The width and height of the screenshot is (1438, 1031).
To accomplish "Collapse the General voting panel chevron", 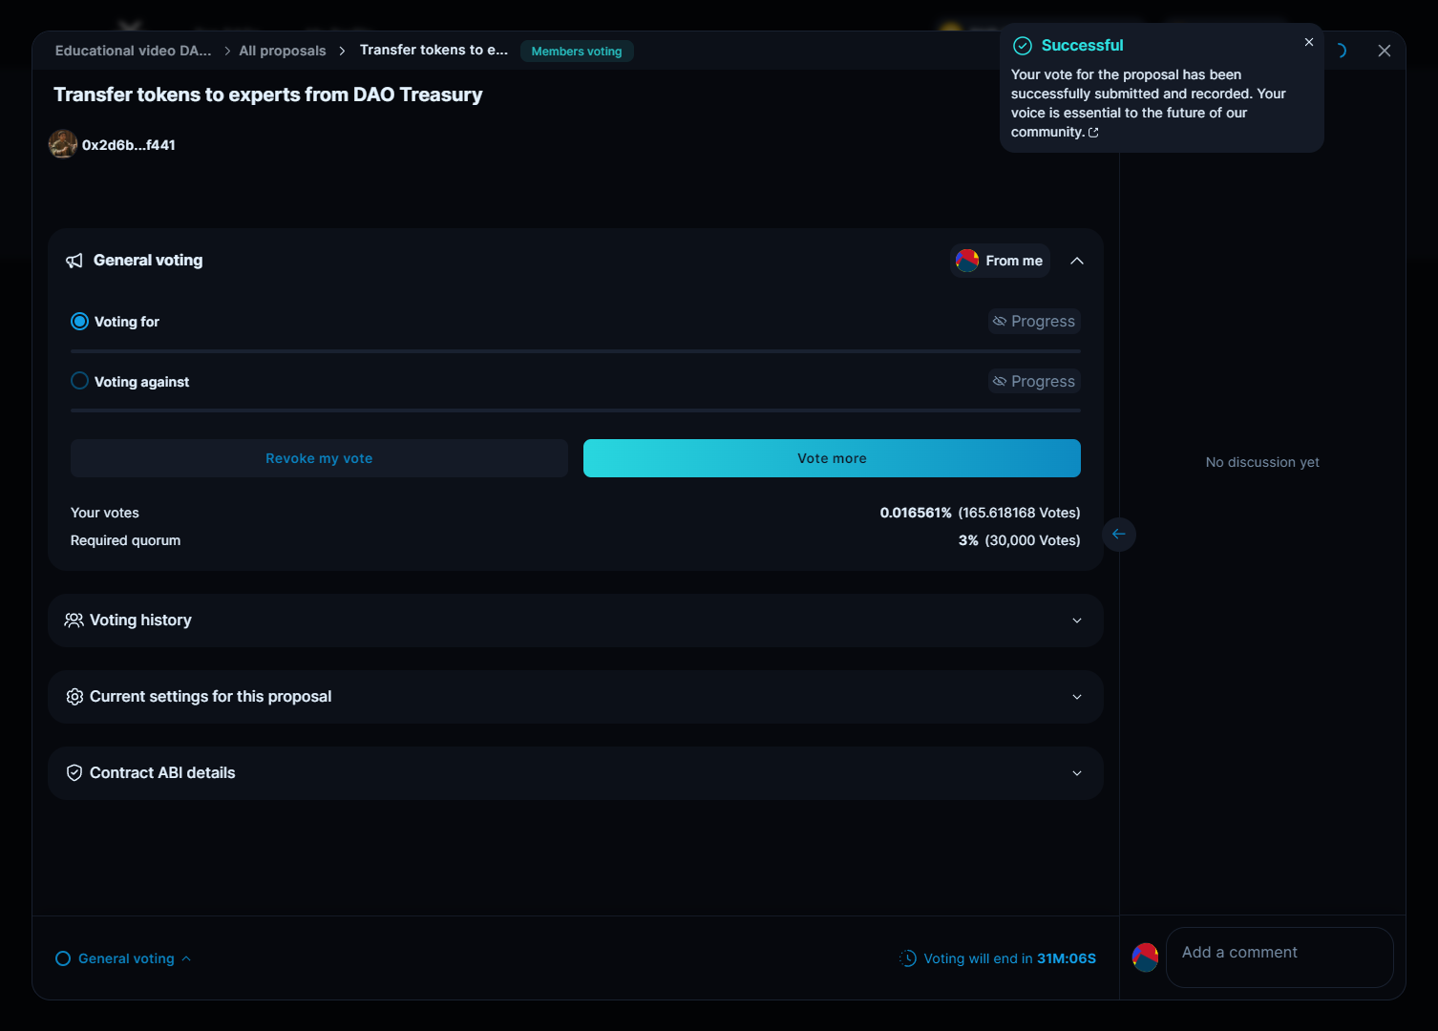I will tap(1076, 261).
